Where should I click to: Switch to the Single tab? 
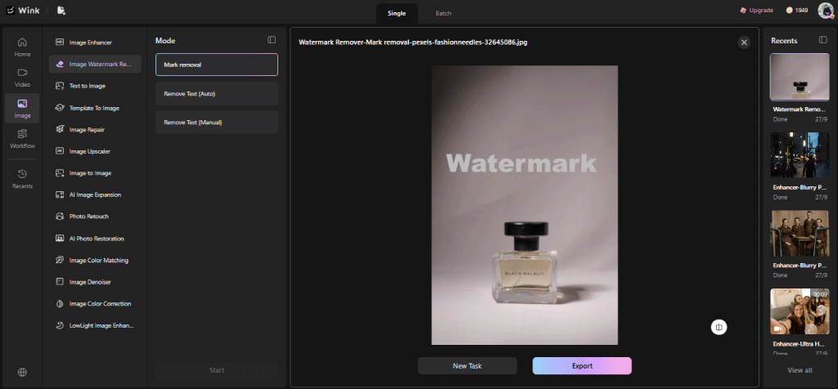click(397, 13)
